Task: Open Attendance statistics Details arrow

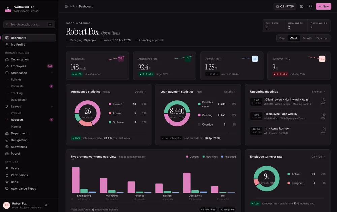Action: 140,92
